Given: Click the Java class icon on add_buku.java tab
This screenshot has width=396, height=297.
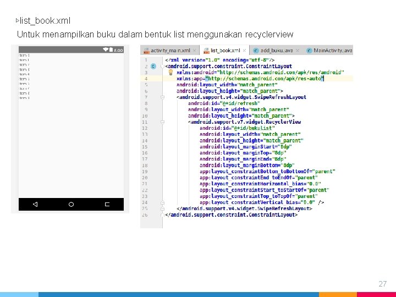Looking at the screenshot, I should (256, 51).
